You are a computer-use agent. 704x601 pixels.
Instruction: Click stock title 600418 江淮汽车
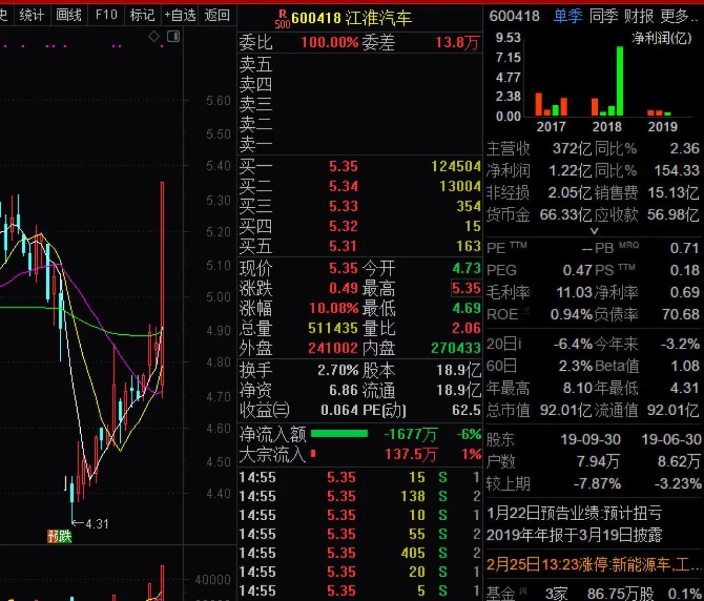351,18
